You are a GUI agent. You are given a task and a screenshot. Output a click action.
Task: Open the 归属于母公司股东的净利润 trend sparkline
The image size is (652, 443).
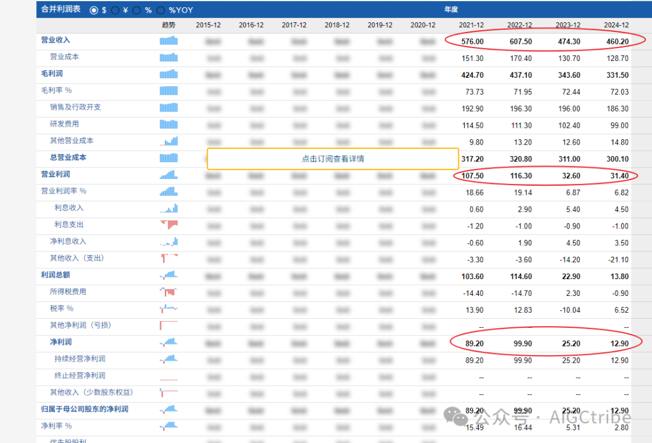point(169,409)
